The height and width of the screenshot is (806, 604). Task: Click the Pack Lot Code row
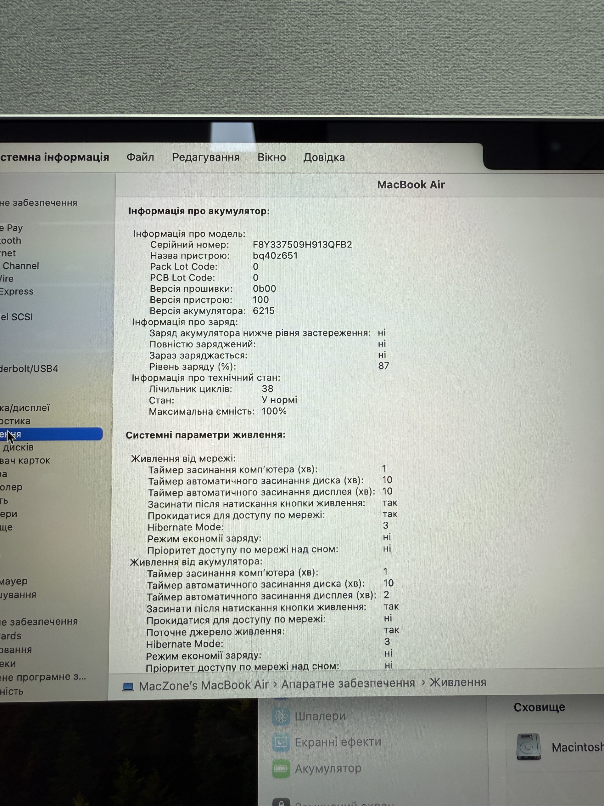point(204,266)
